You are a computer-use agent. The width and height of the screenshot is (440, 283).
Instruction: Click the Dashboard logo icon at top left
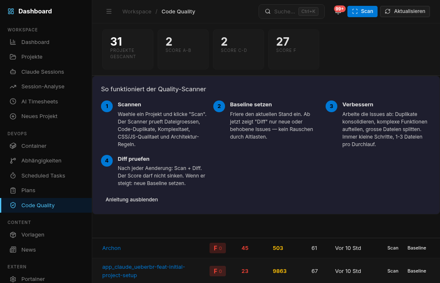click(x=11, y=11)
